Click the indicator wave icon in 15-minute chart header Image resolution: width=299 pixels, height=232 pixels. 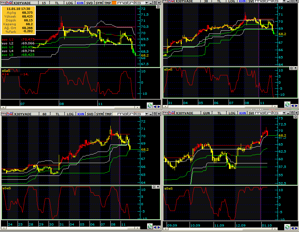[x=10, y=3]
